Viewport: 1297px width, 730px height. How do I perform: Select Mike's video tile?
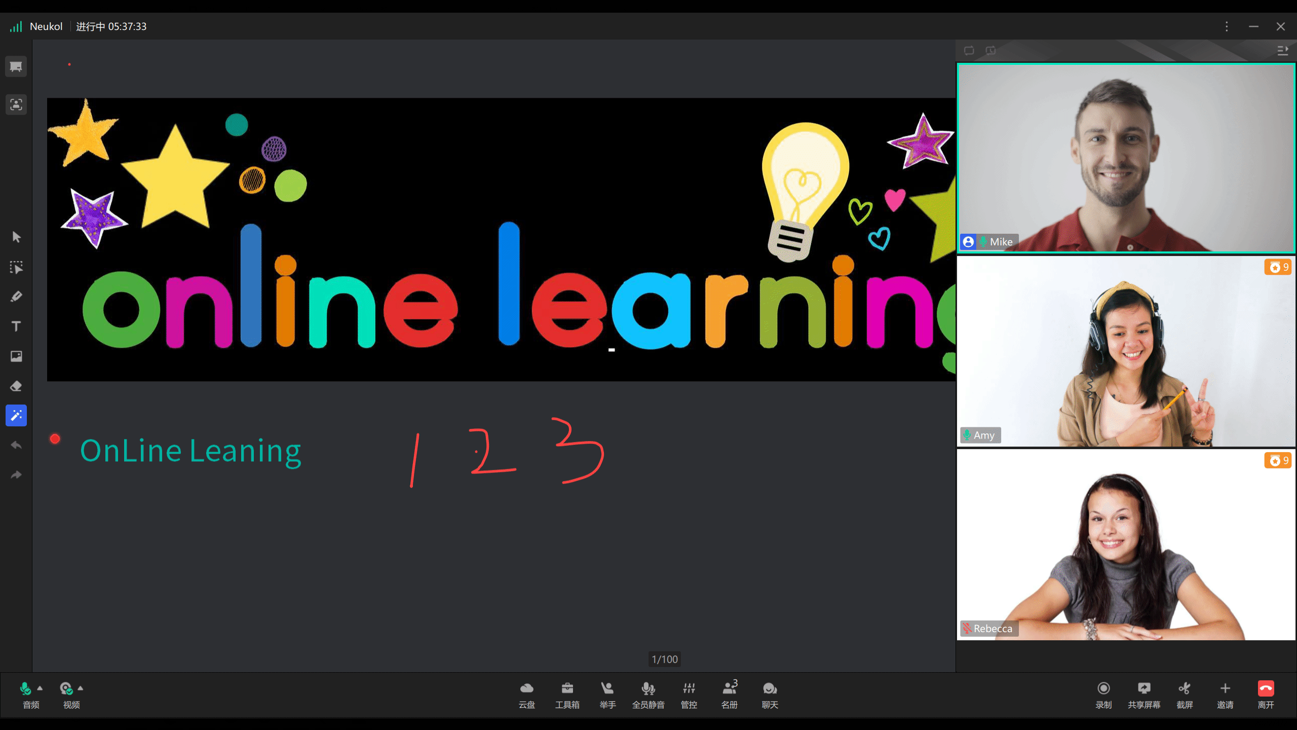click(x=1126, y=158)
